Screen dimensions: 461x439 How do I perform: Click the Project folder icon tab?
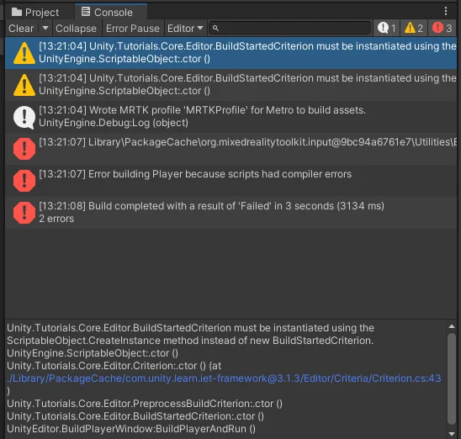tap(17, 12)
